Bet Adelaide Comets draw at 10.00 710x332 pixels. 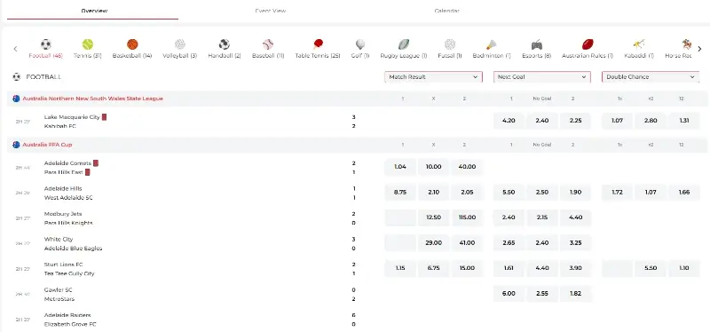pos(433,167)
